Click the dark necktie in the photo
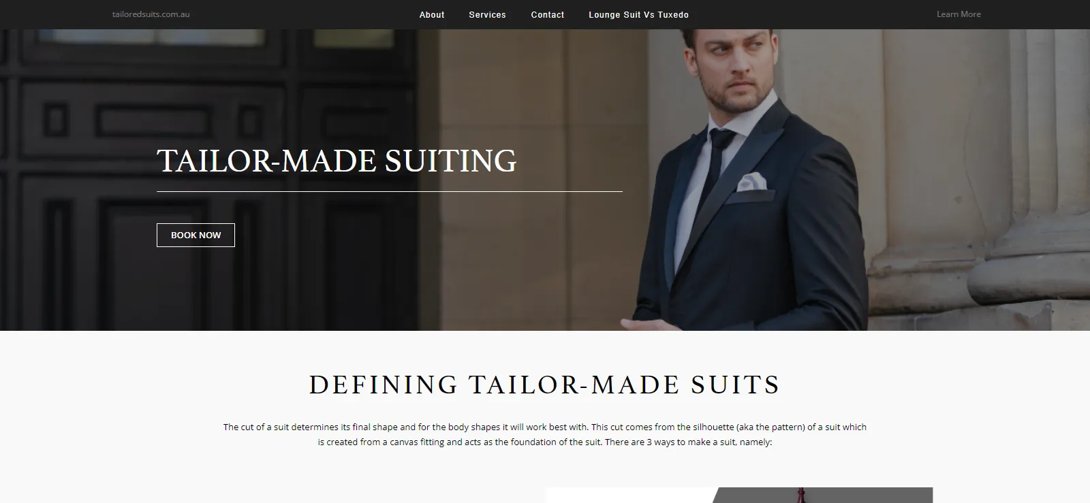This screenshot has height=503, width=1090. point(715,163)
